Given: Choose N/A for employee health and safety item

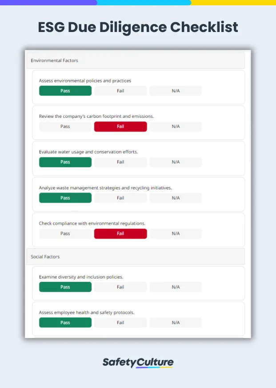Looking at the screenshot, I should point(176,322).
